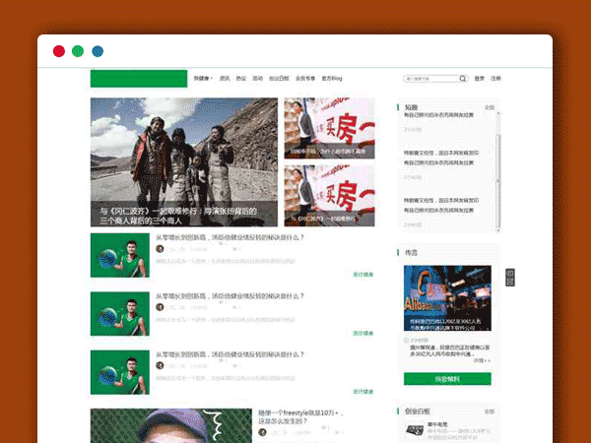
Task: Click inside the search input field
Action: (x=430, y=78)
